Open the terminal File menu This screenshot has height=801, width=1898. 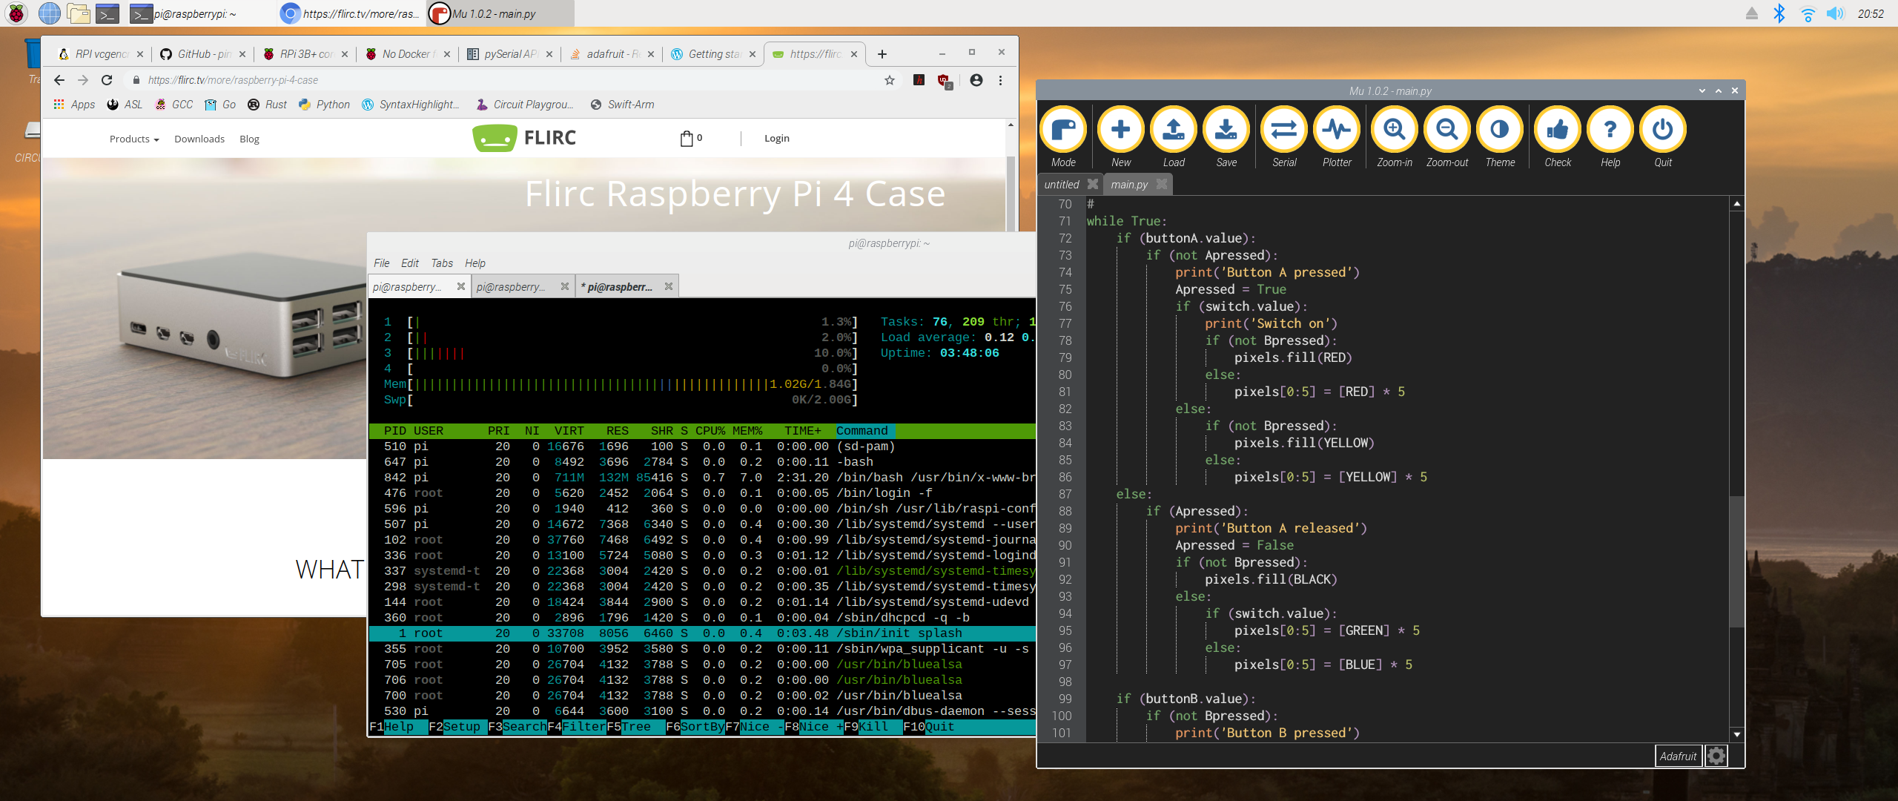pyautogui.click(x=382, y=263)
